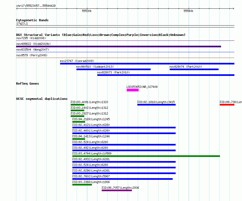Click purple bar under %ID:98.7057|Length:2936
This screenshot has height=201, width=242.
click(117, 190)
